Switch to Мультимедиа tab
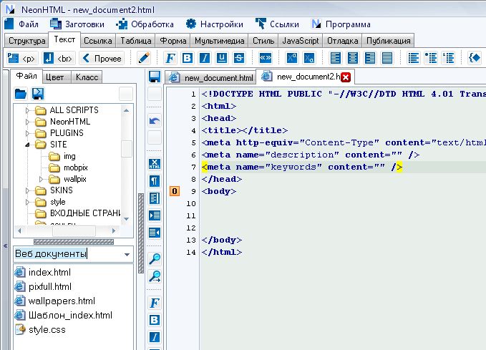Screen dimensions: 486x350 [x=220, y=41]
